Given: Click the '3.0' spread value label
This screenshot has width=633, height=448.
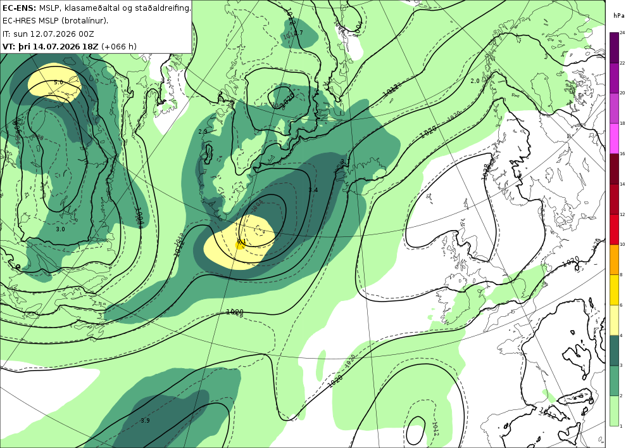Looking at the screenshot, I should click(60, 229).
